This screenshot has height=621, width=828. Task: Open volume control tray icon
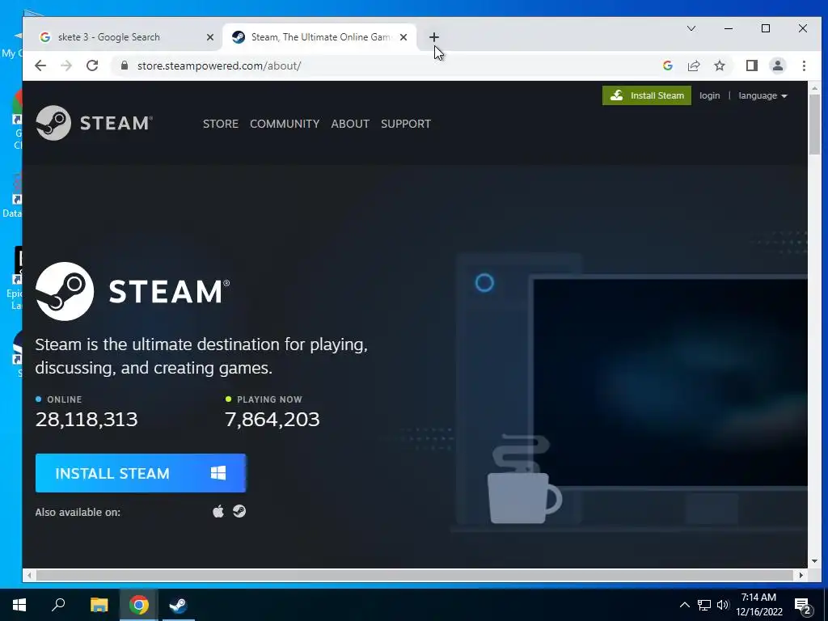pyautogui.click(x=723, y=605)
